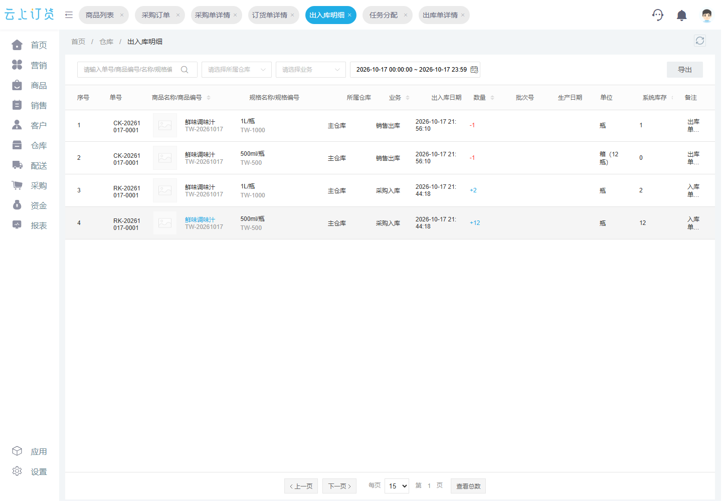Click unit 箱（12瓶） in row 2
The height and width of the screenshot is (501, 722).
(609, 158)
